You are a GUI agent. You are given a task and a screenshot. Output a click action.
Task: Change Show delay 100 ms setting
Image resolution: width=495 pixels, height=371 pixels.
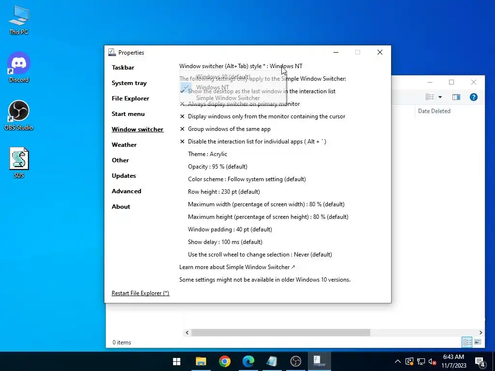[225, 242]
